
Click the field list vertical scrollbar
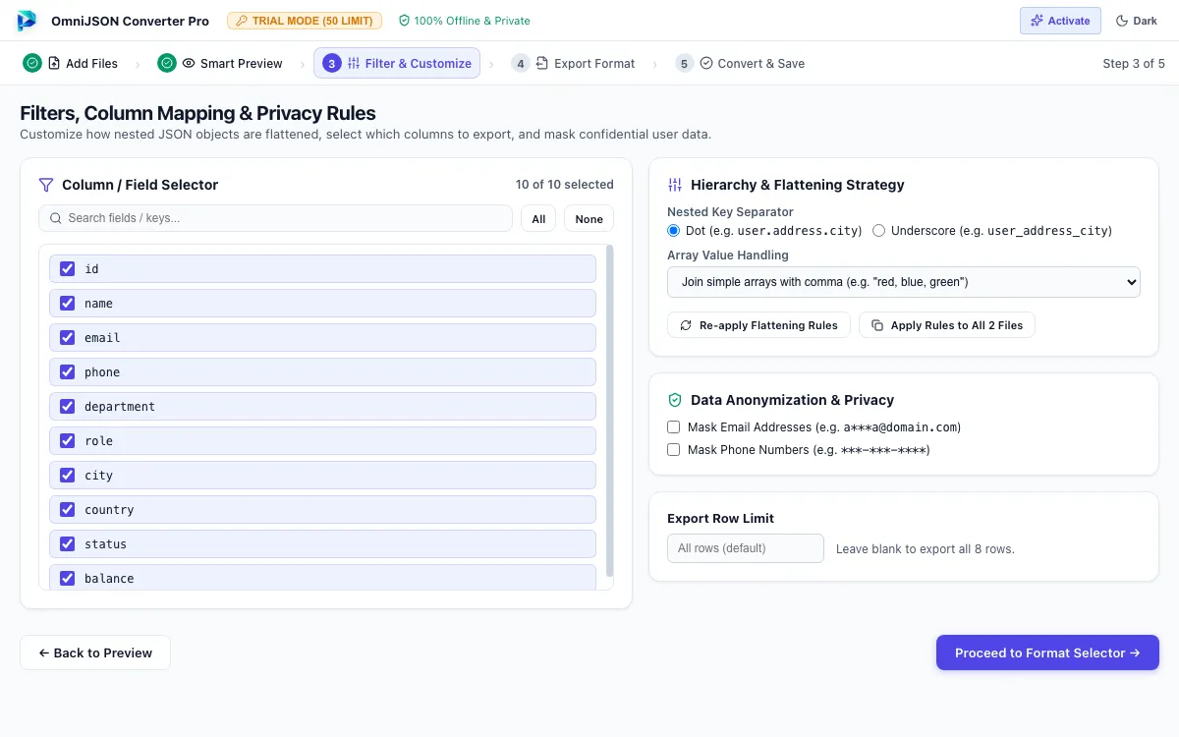pyautogui.click(x=610, y=411)
